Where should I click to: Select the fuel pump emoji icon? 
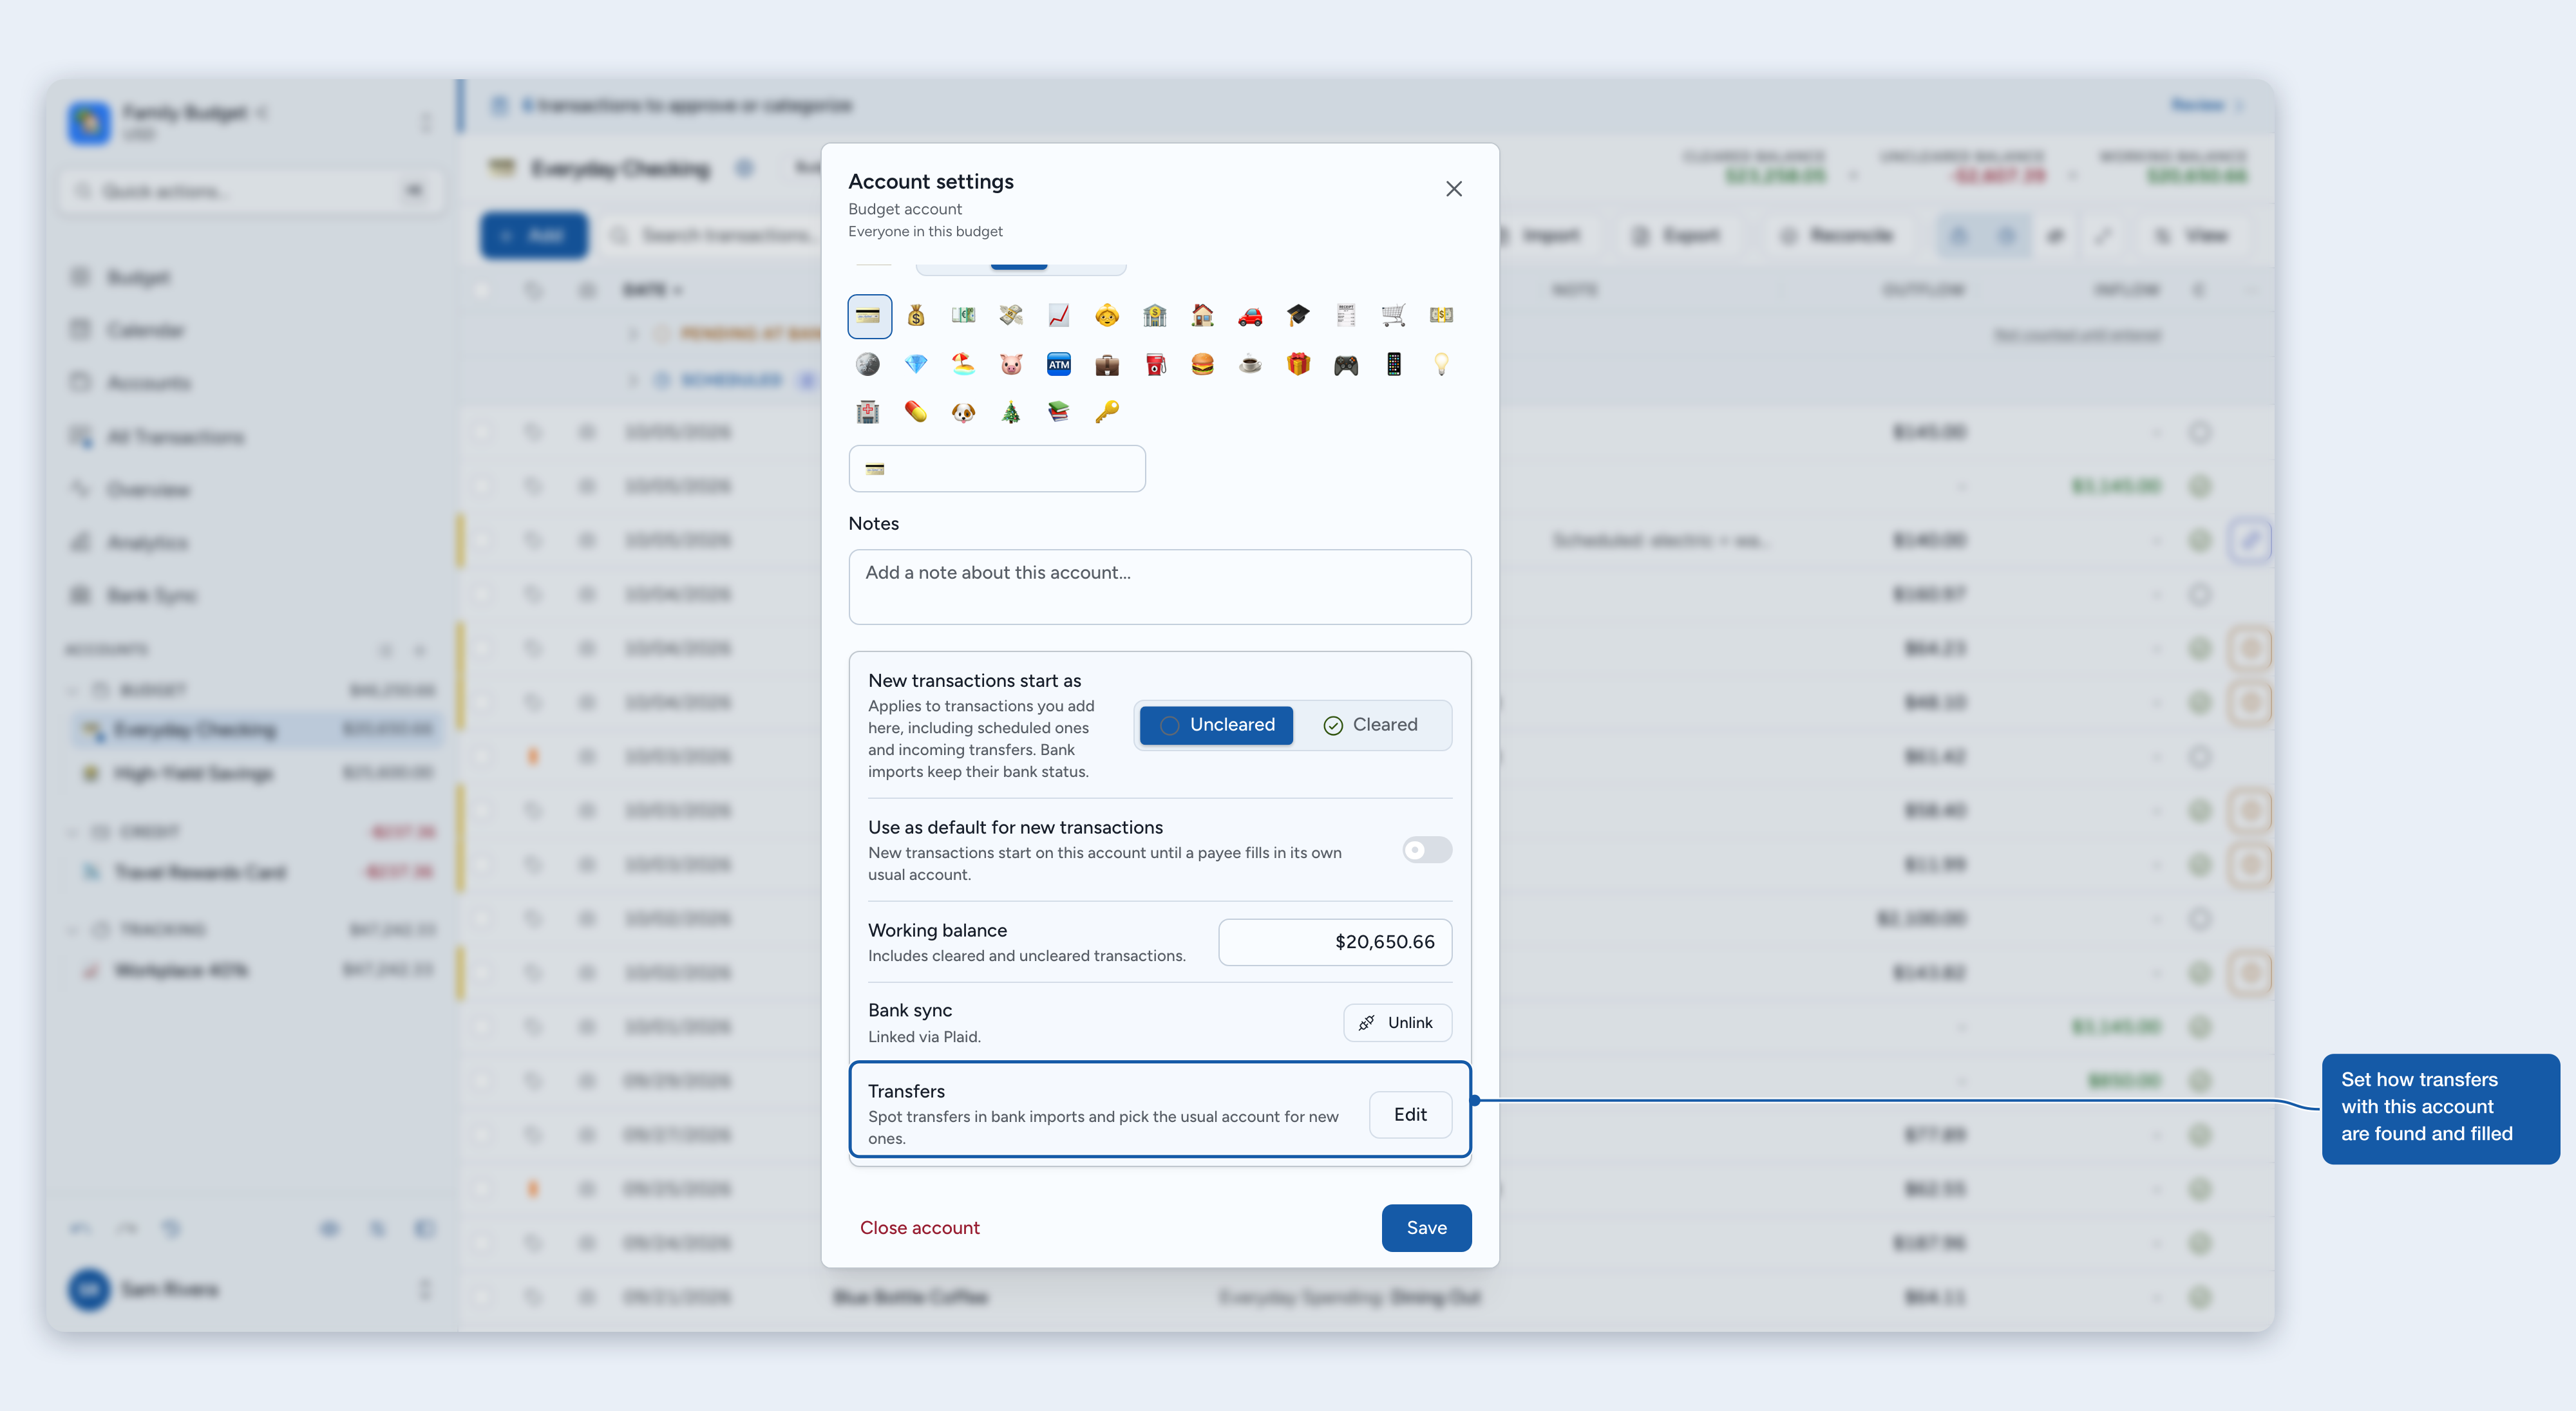click(x=1155, y=365)
